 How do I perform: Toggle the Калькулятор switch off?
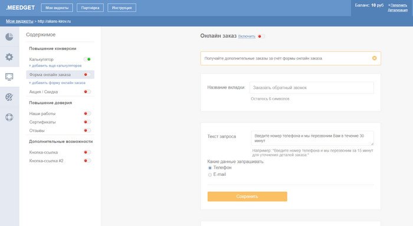coord(87,59)
